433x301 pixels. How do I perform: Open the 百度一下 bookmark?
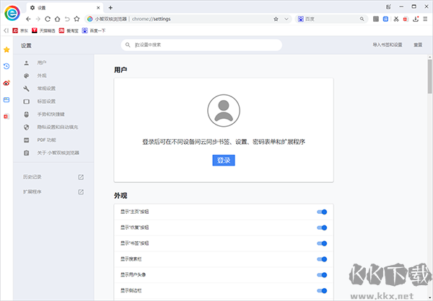94,30
